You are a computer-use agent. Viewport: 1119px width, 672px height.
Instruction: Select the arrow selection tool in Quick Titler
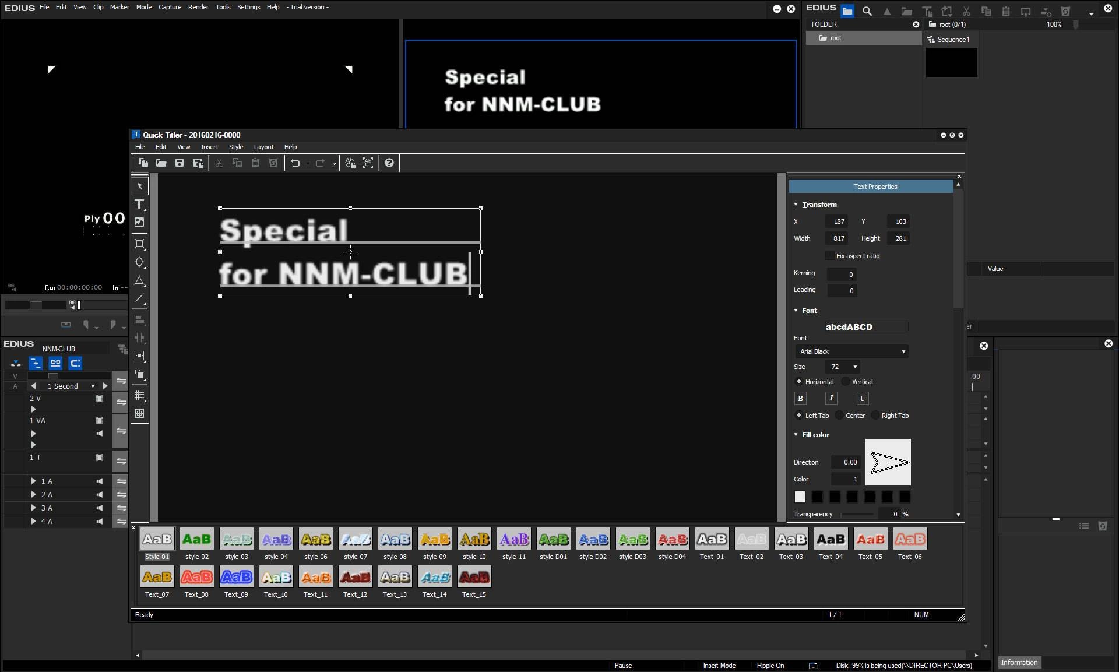(x=139, y=187)
